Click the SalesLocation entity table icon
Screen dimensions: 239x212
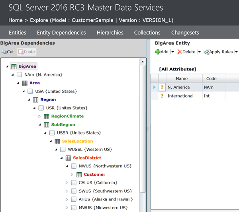57,141
